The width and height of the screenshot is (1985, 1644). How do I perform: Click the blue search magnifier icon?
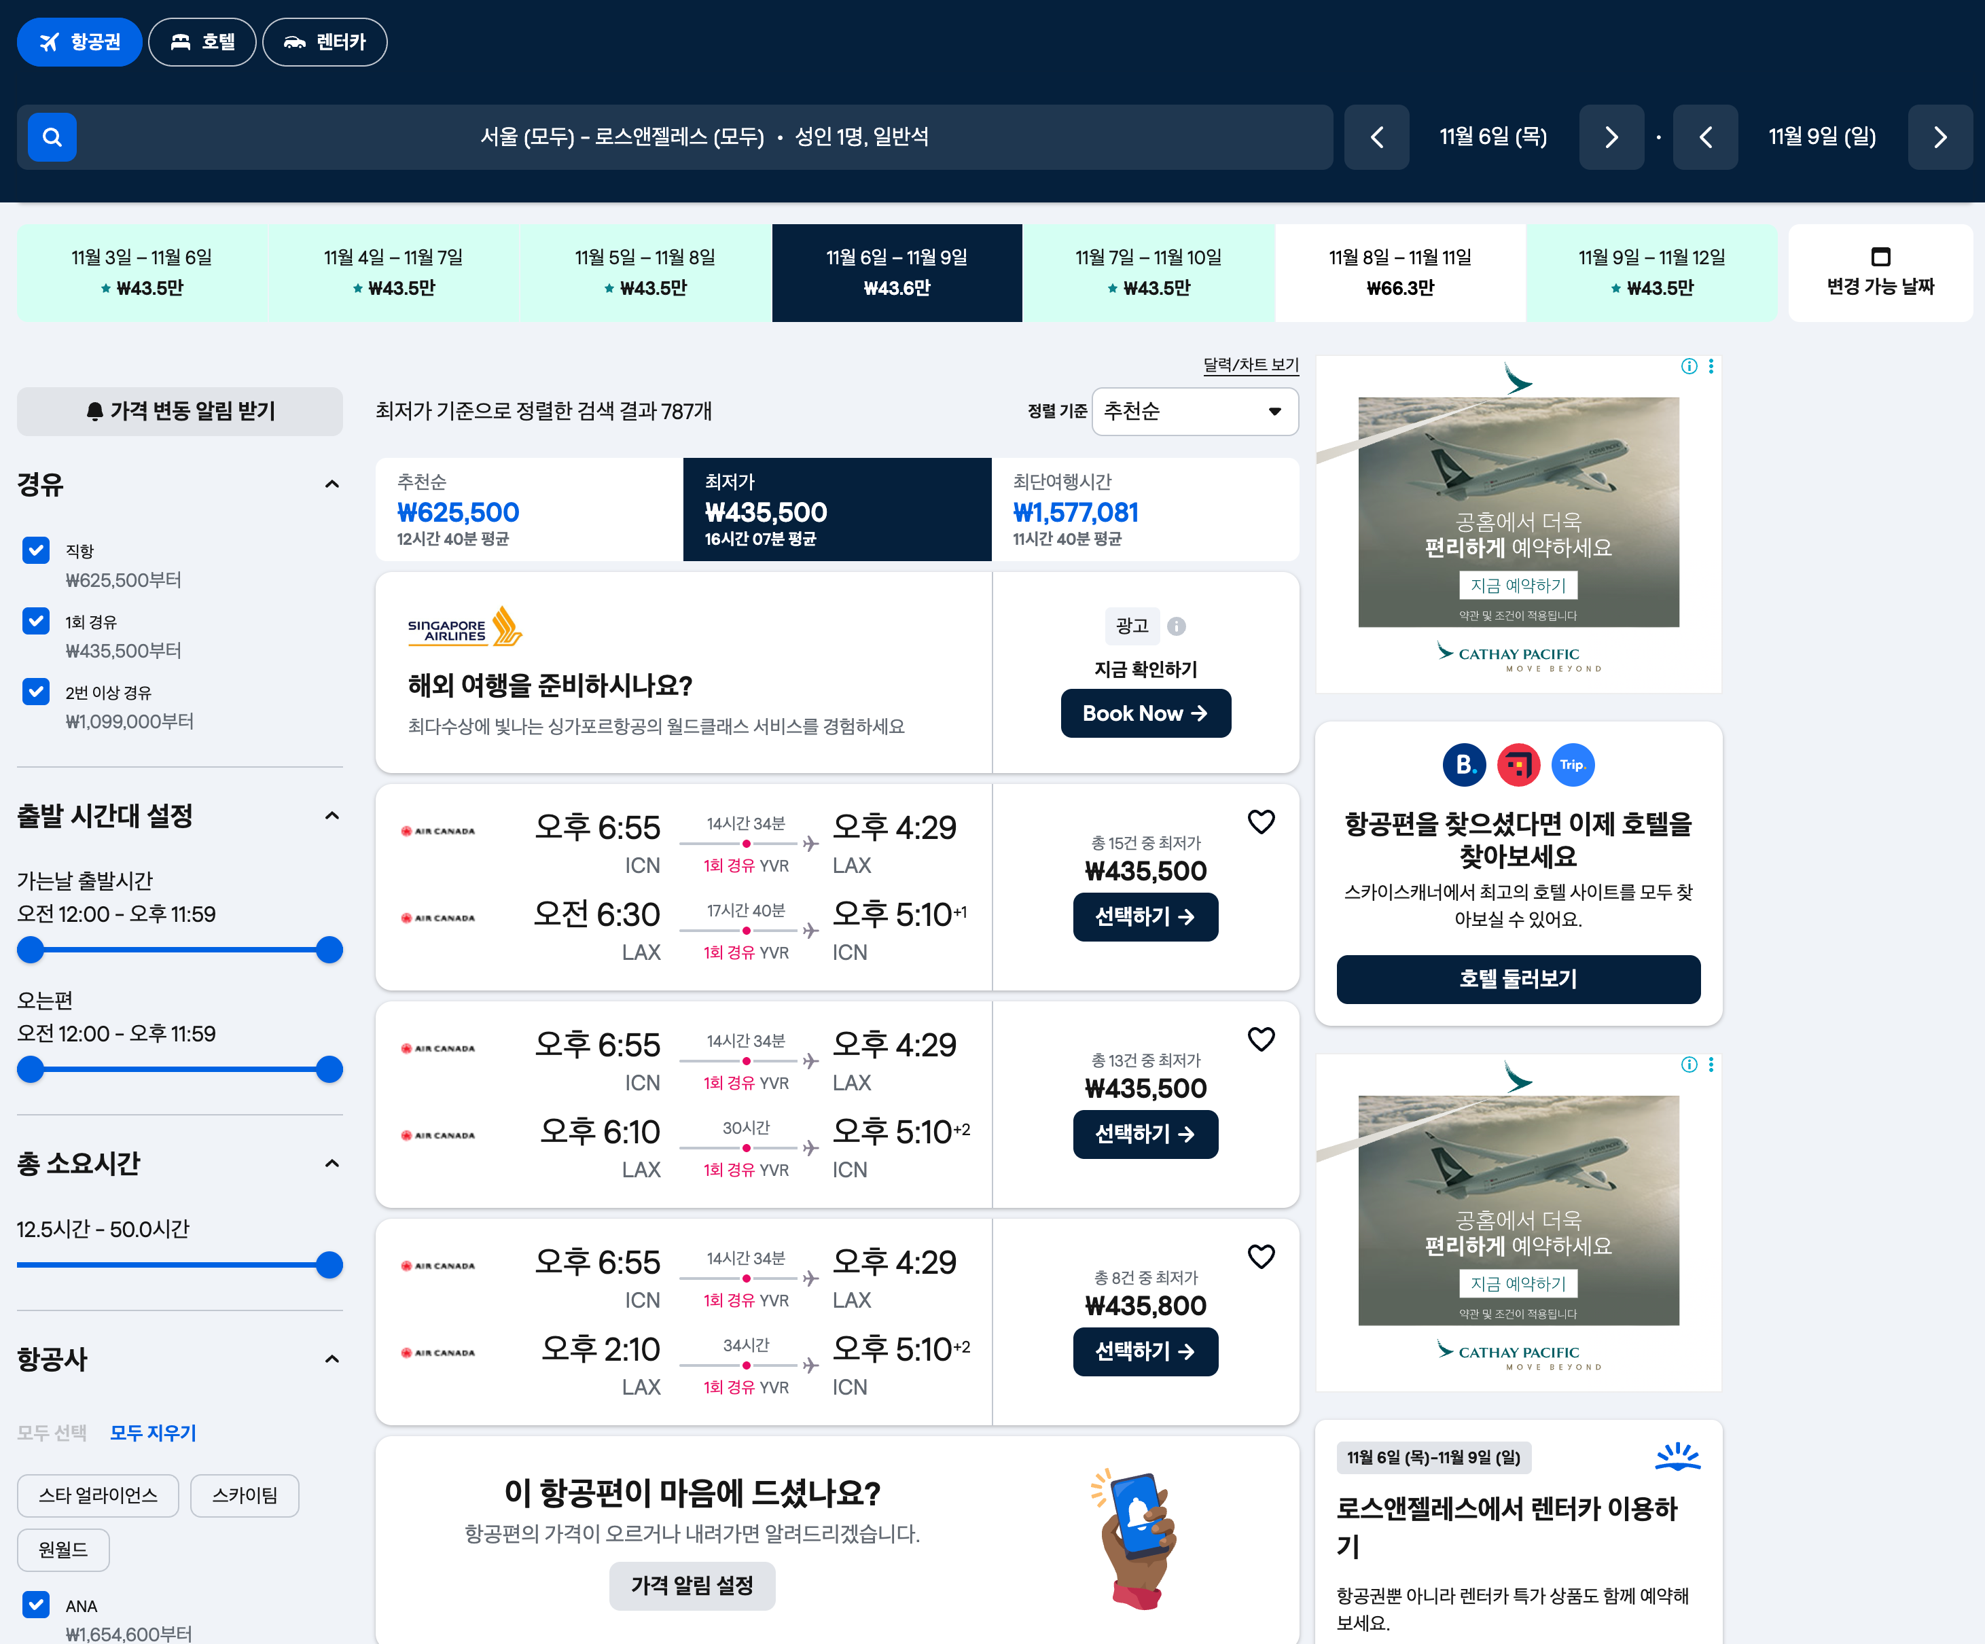pyautogui.click(x=52, y=137)
